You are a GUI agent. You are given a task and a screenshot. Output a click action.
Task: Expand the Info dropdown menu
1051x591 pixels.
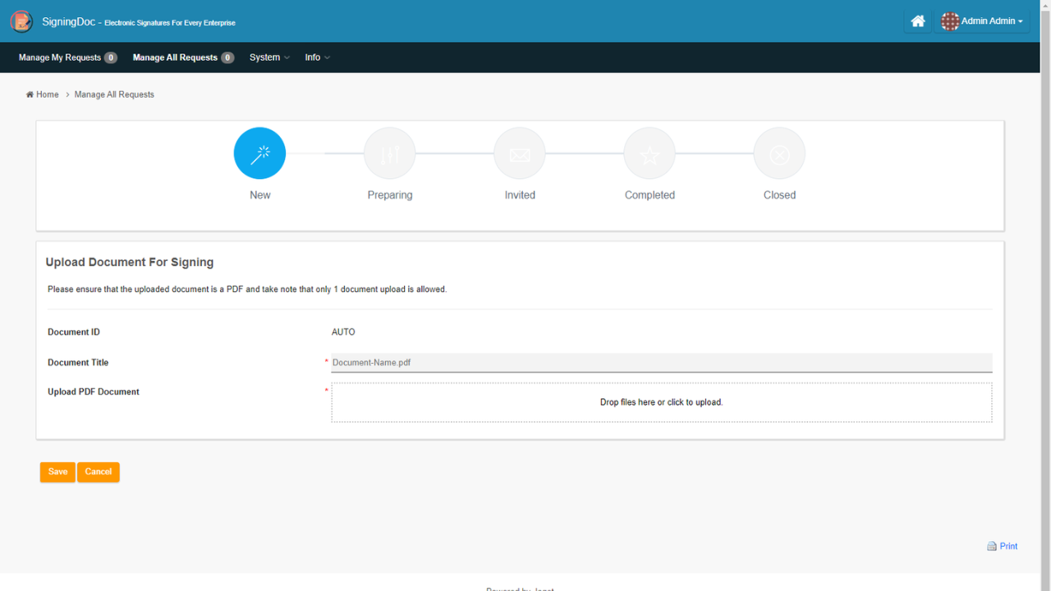point(317,57)
